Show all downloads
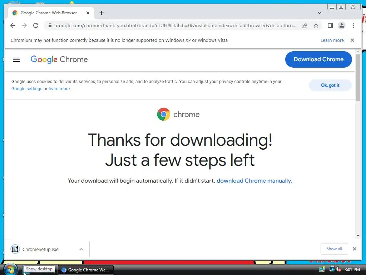Screen dimensions: 366x275 pyautogui.click(x=334, y=249)
